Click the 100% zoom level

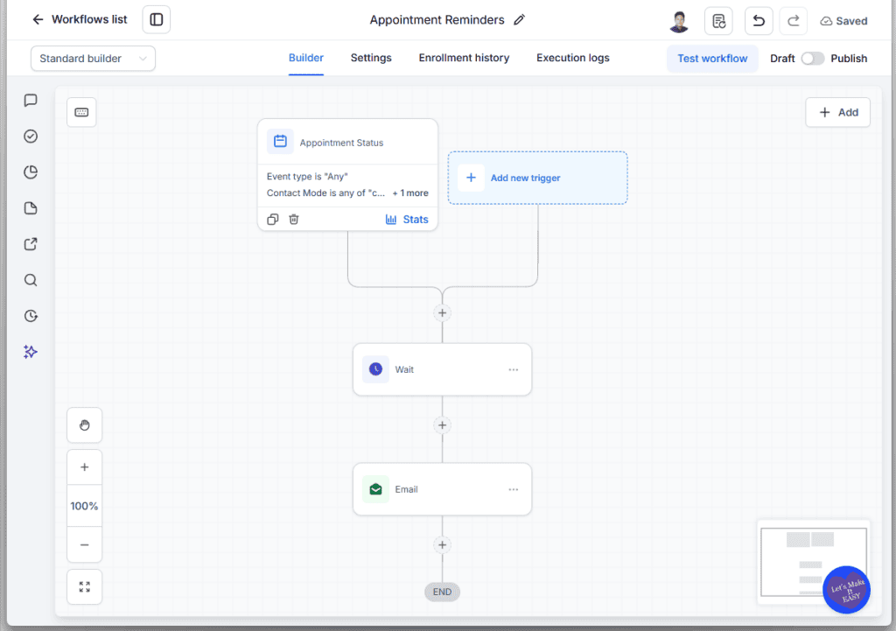85,506
